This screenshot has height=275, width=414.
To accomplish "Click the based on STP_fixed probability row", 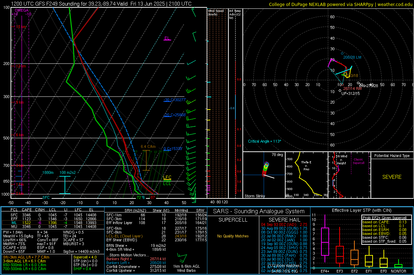I will [x=385, y=241].
